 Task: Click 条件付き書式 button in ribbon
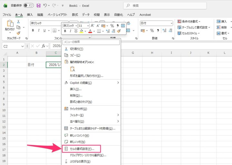(x=189, y=21)
